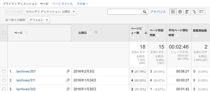Open the デフォルト sort type dropdown

click(39, 20)
